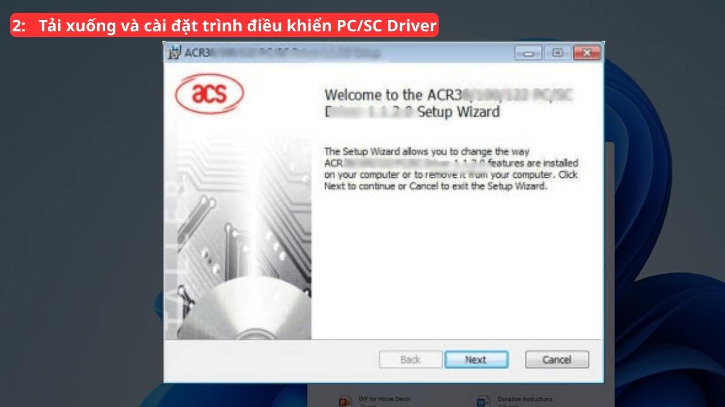Click the 'DIY for Home Decor' file name
Viewport: 725px width, 407px height.
tap(385, 399)
